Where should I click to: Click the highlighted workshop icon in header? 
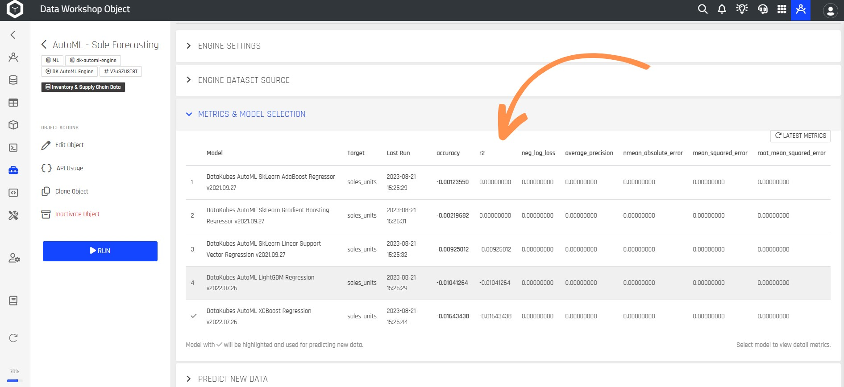coord(801,10)
